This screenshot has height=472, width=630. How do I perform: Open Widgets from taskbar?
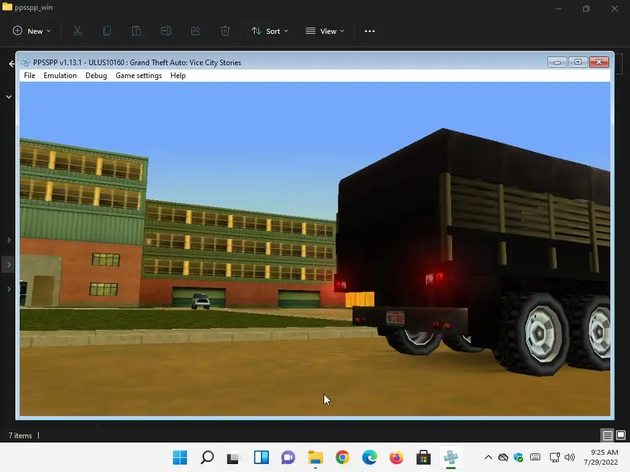pyautogui.click(x=261, y=457)
